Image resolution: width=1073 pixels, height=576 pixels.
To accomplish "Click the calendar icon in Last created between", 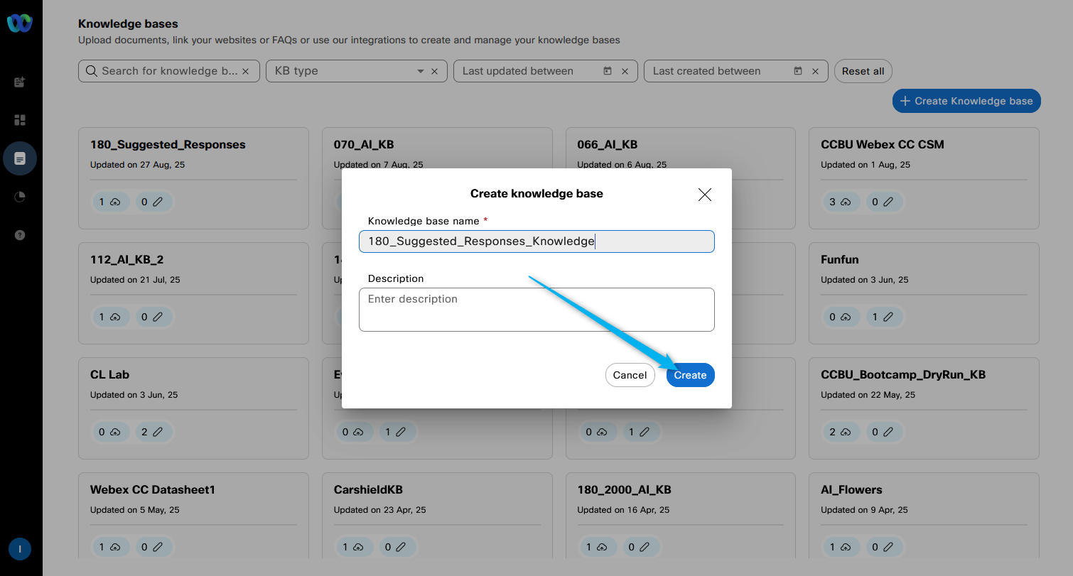I will pyautogui.click(x=798, y=71).
